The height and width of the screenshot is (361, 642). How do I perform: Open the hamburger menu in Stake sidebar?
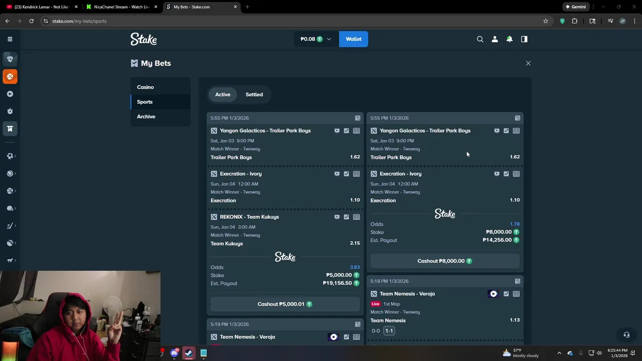pyautogui.click(x=10, y=39)
